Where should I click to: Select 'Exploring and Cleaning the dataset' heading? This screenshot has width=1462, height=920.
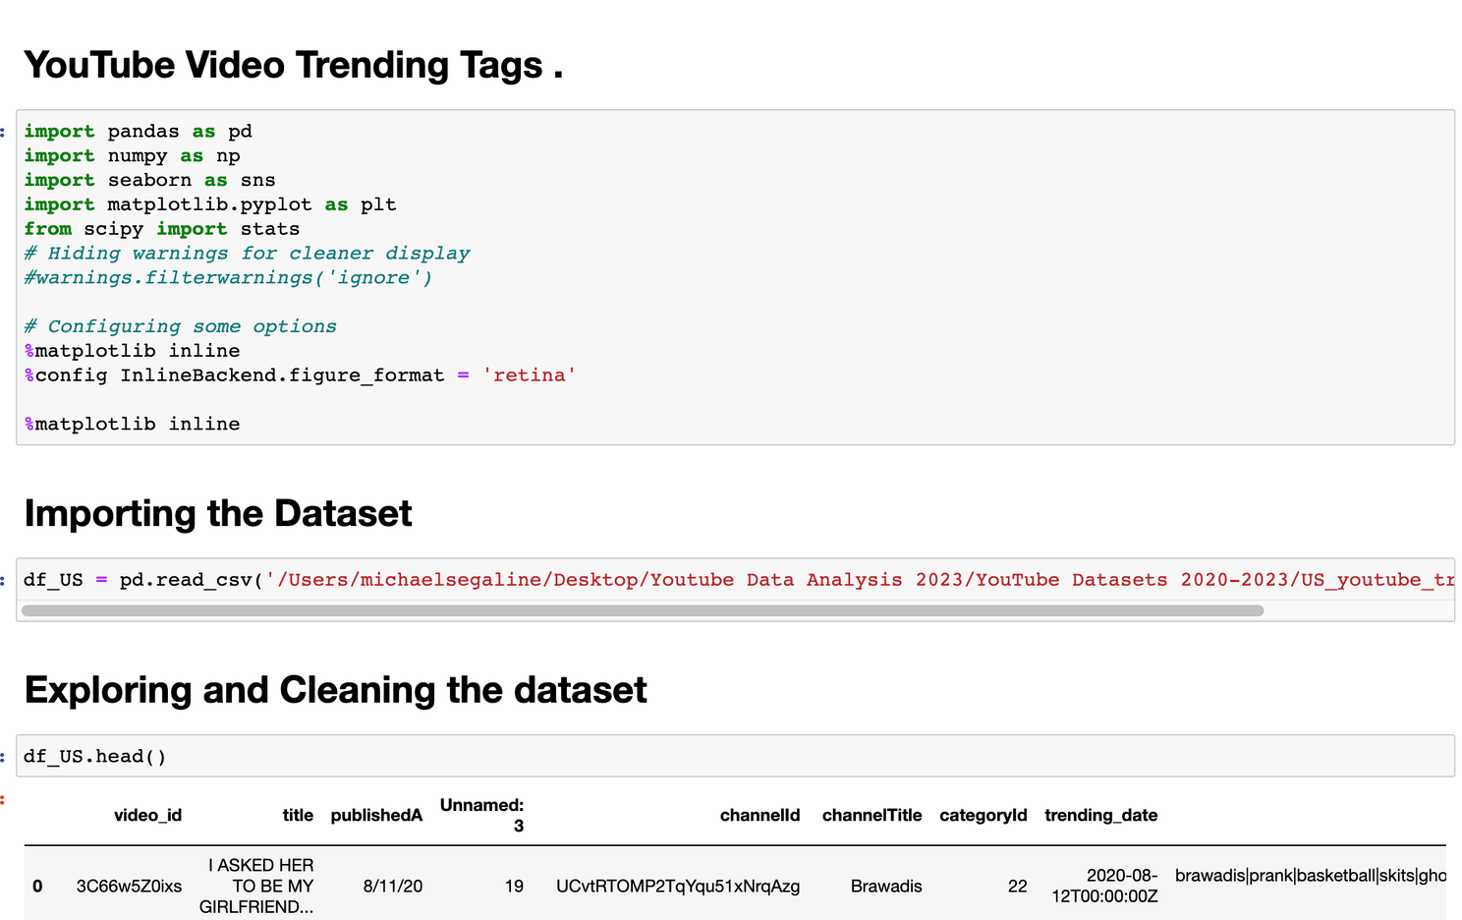click(x=335, y=690)
